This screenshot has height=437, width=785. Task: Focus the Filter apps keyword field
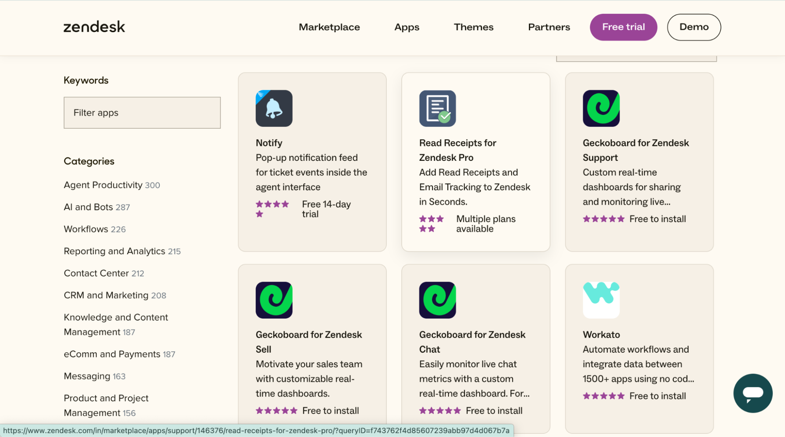(142, 113)
